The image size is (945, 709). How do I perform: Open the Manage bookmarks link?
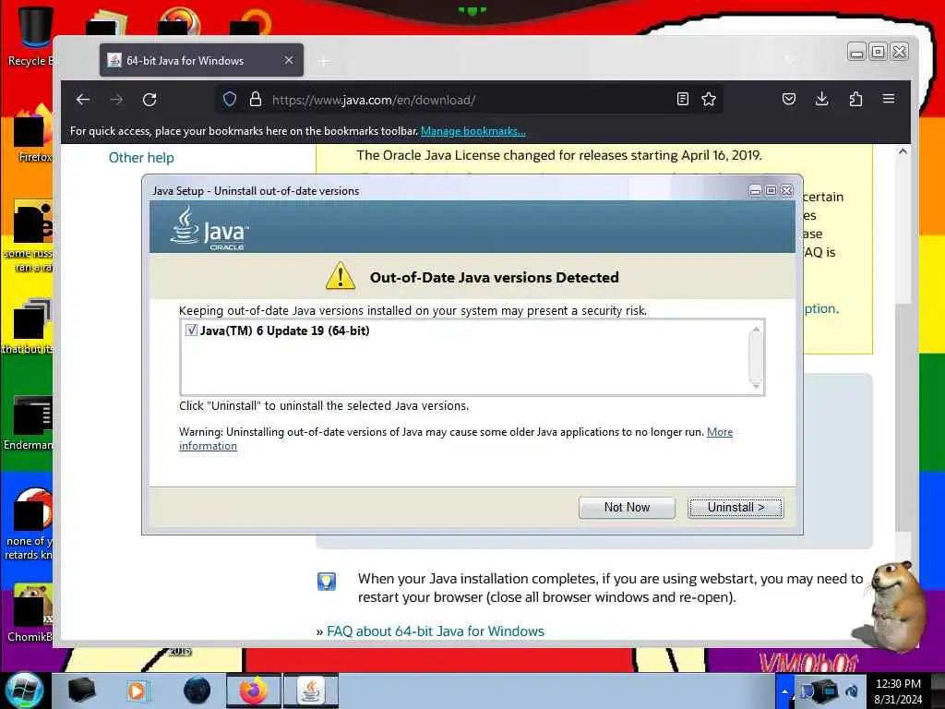click(x=473, y=131)
